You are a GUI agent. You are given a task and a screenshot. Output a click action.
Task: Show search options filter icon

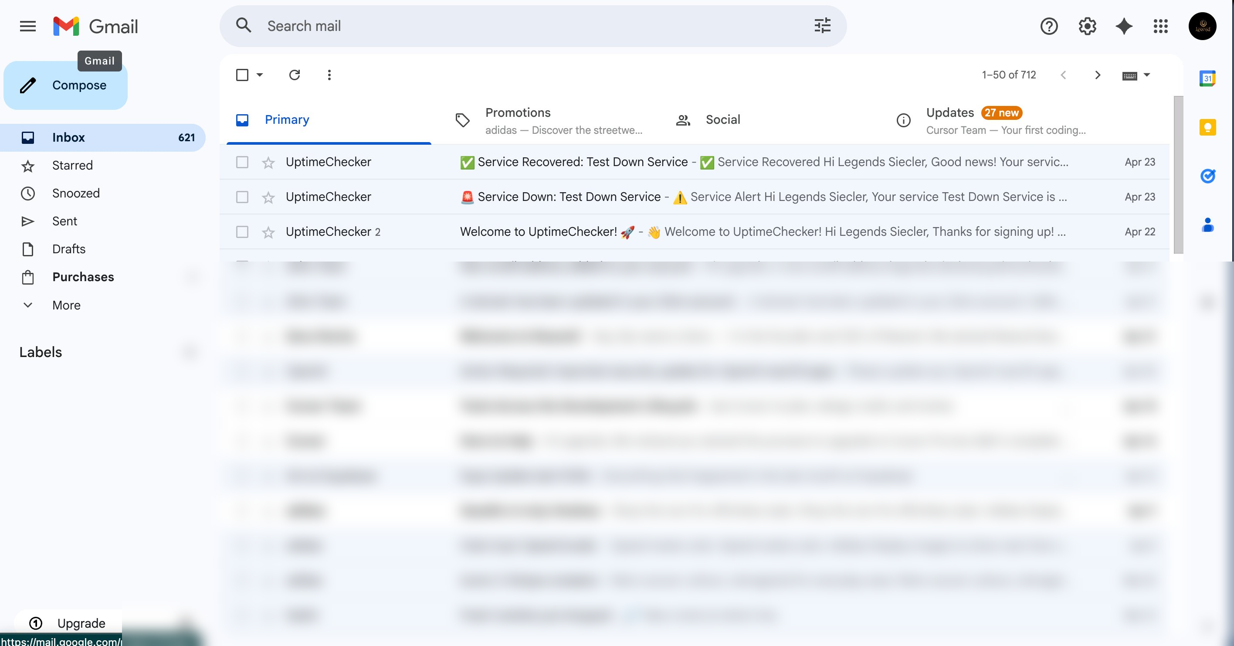point(823,25)
